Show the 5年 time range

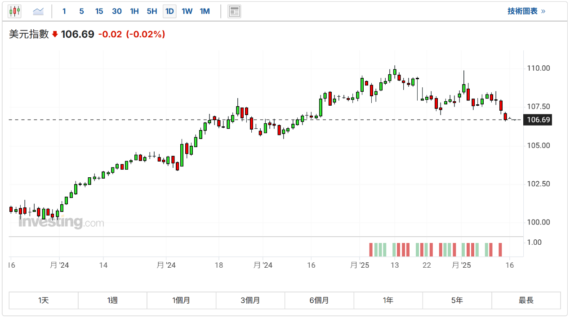(x=457, y=300)
